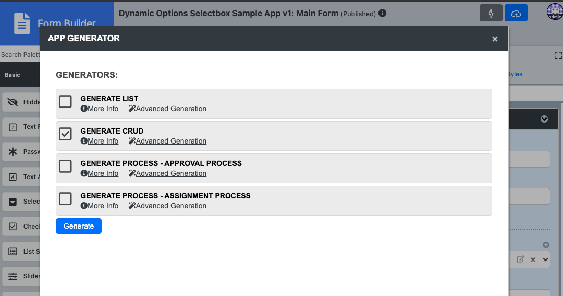The width and height of the screenshot is (563, 296).
Task: Open Advanced Generation for Generate CRUD
Action: pos(167,141)
